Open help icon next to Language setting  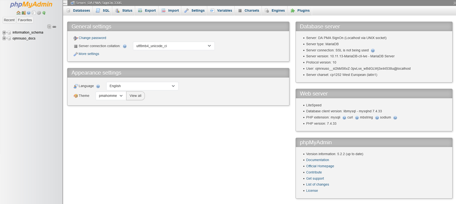point(98,86)
